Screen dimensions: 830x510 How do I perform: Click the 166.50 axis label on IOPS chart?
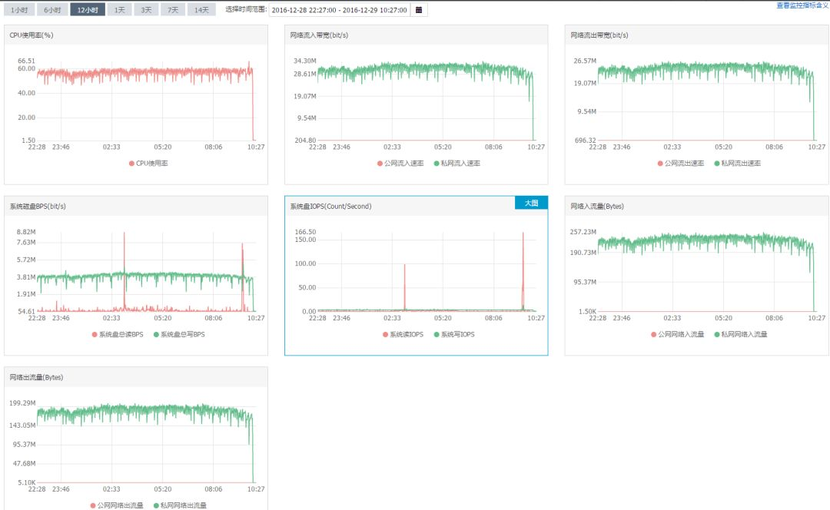click(x=305, y=232)
